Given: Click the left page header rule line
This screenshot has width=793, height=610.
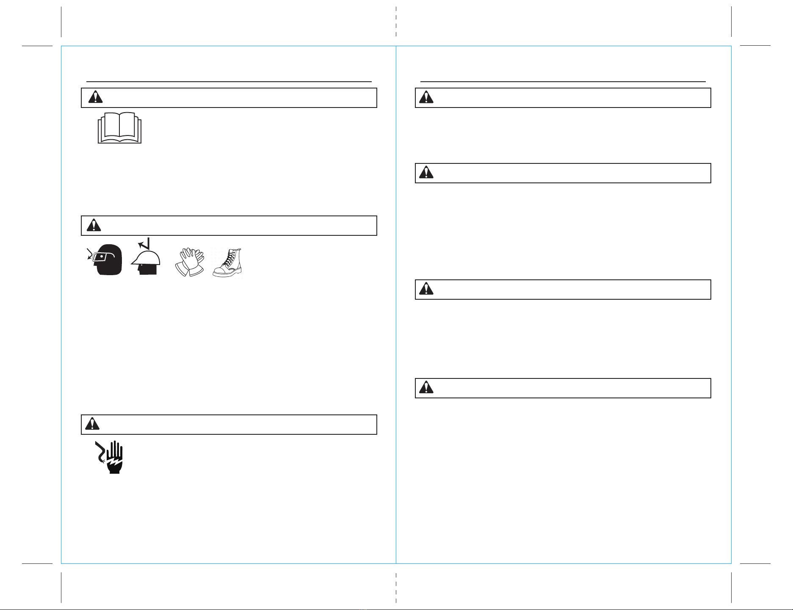Looking at the screenshot, I should (229, 81).
